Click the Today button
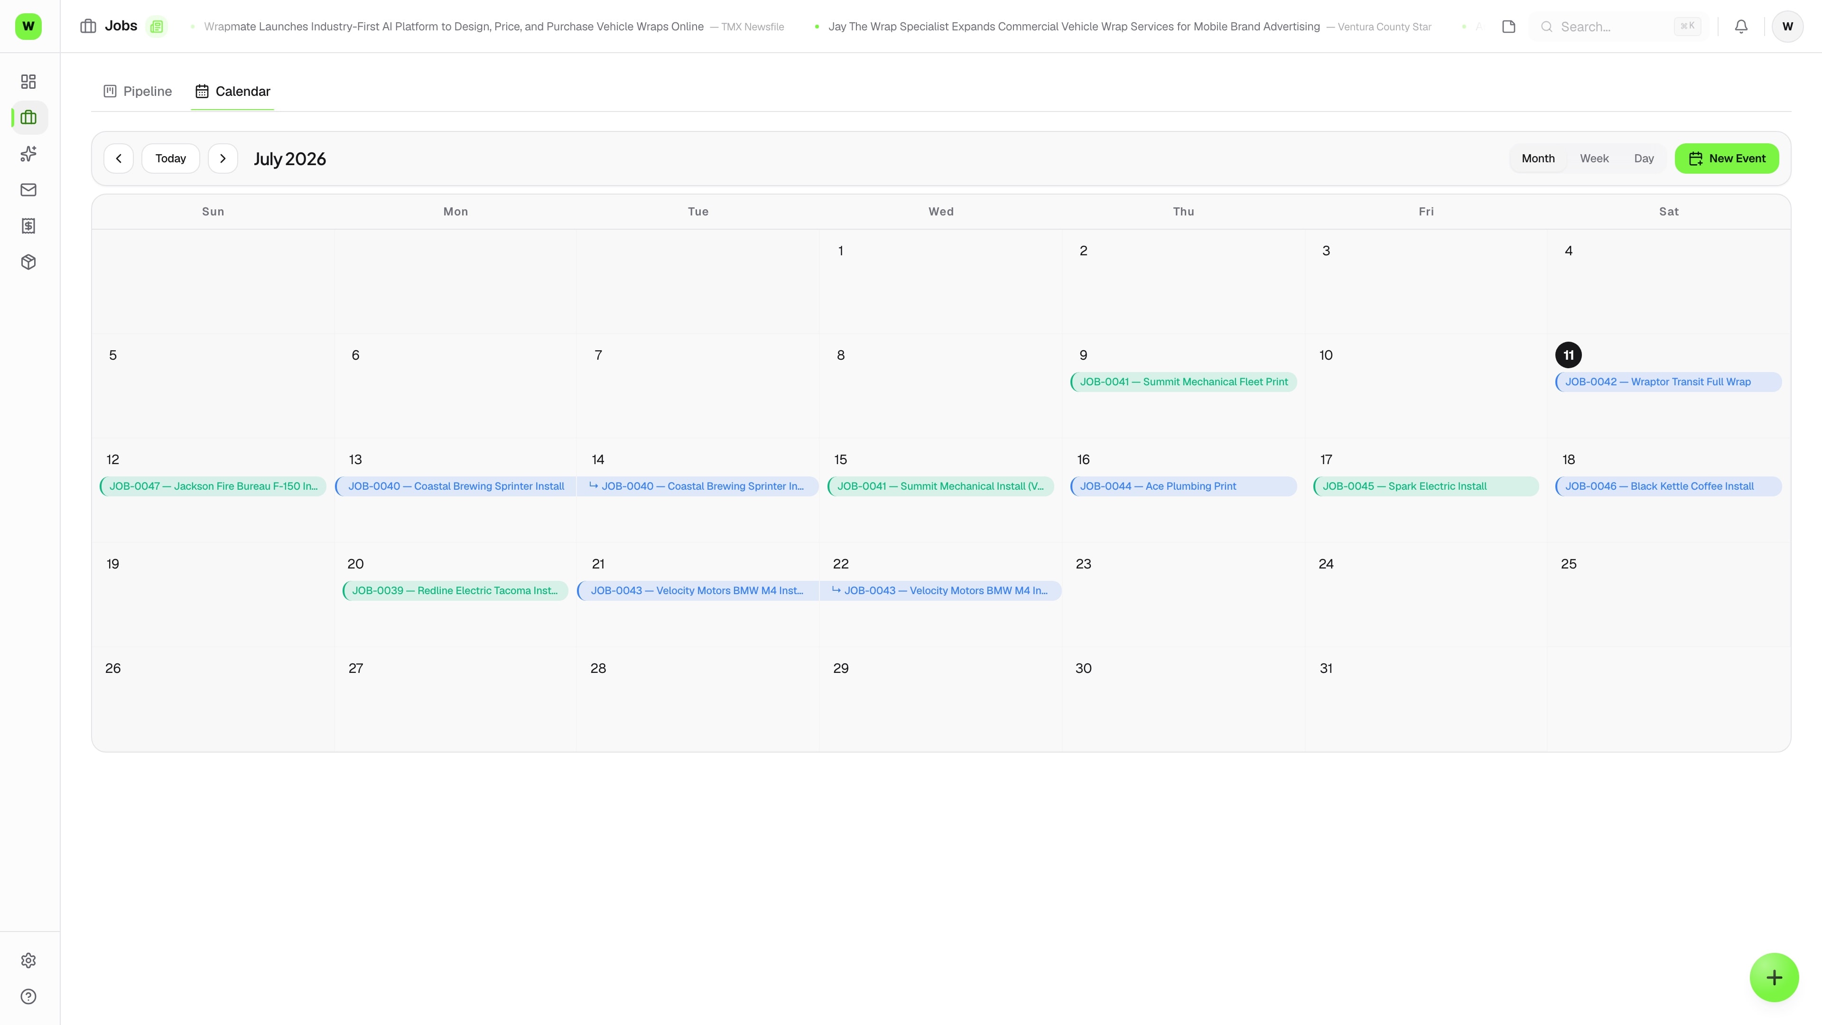This screenshot has height=1025, width=1822. pos(170,158)
